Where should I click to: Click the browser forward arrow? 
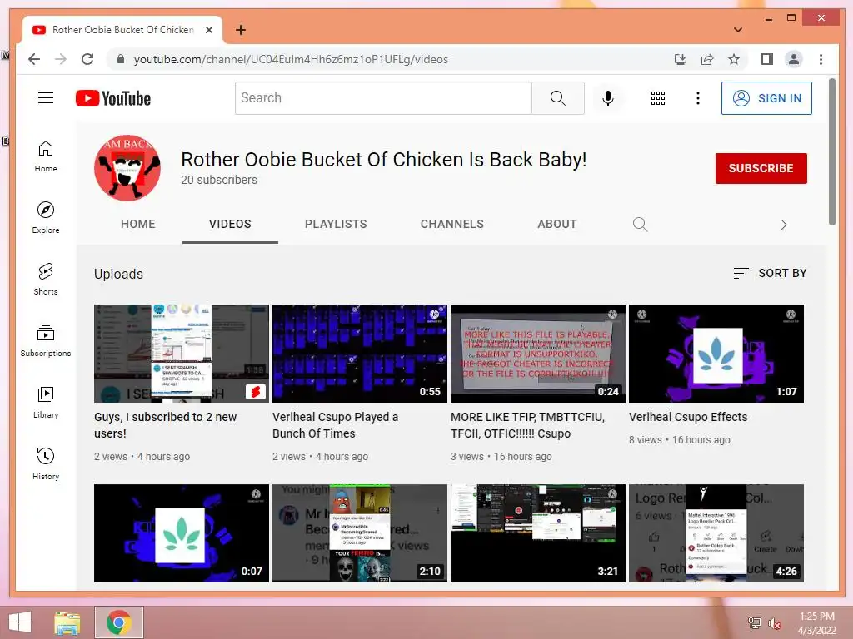pyautogui.click(x=61, y=59)
